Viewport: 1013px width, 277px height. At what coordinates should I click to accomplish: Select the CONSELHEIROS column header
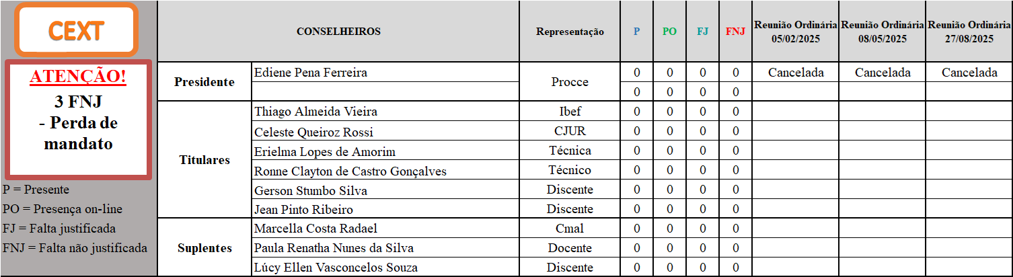click(x=338, y=32)
